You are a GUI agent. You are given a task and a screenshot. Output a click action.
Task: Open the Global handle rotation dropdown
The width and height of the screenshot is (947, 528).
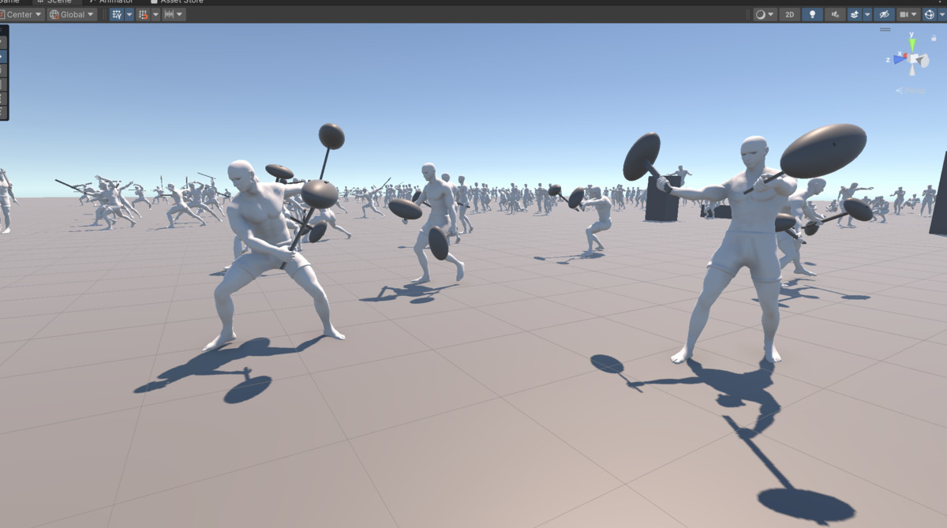coord(72,14)
